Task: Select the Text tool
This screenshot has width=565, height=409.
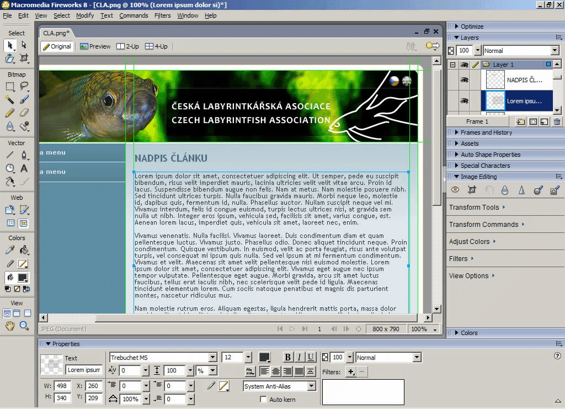Action: pos(24,168)
